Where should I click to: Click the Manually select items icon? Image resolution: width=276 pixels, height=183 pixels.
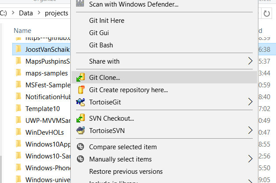tap(80, 159)
